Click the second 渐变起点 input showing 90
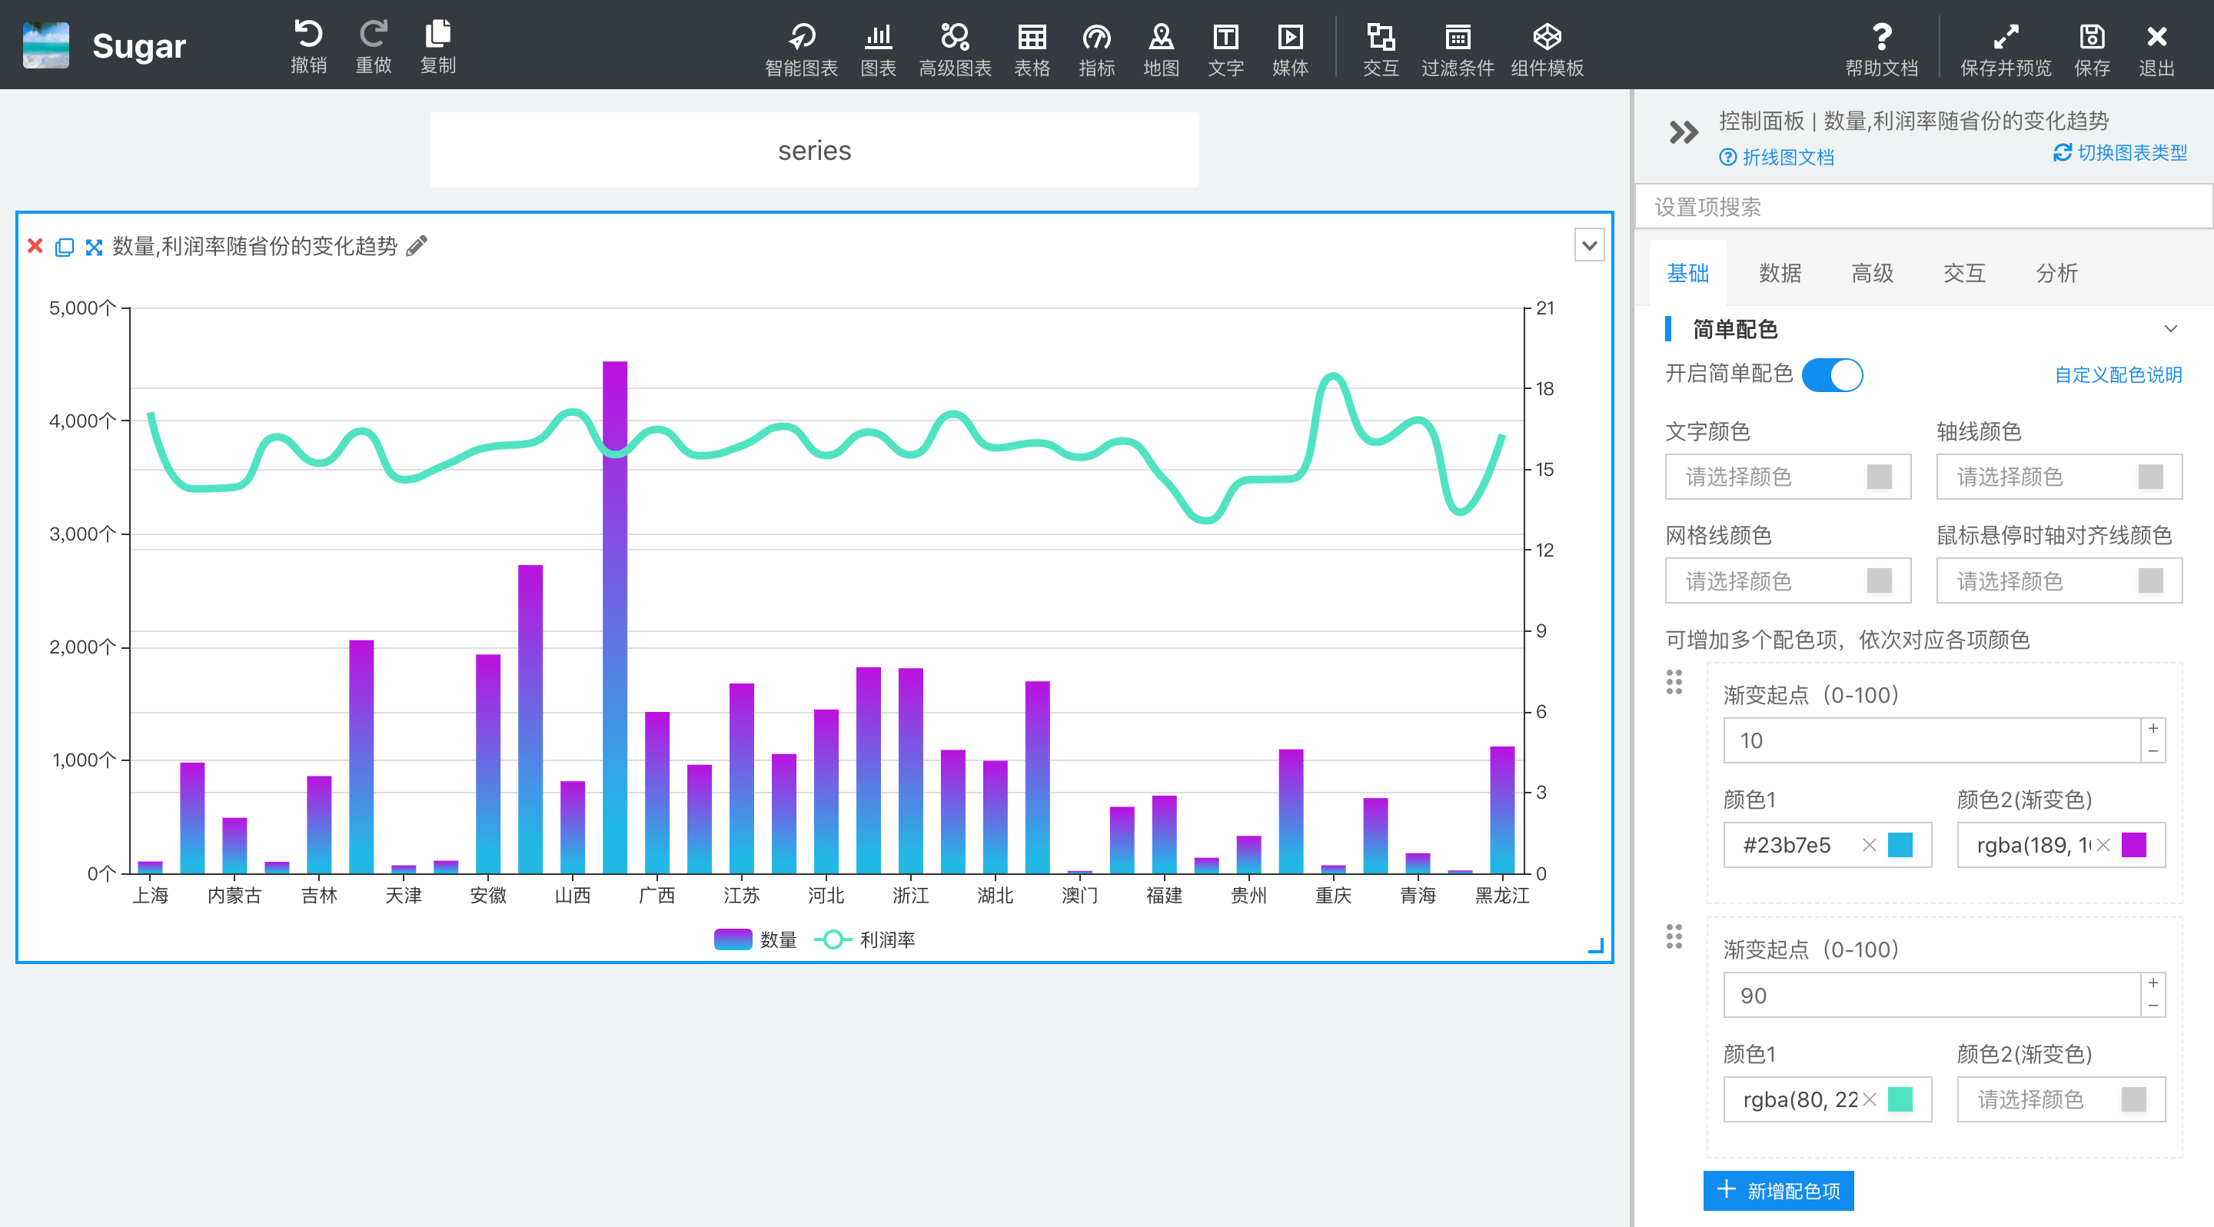 coord(1930,995)
